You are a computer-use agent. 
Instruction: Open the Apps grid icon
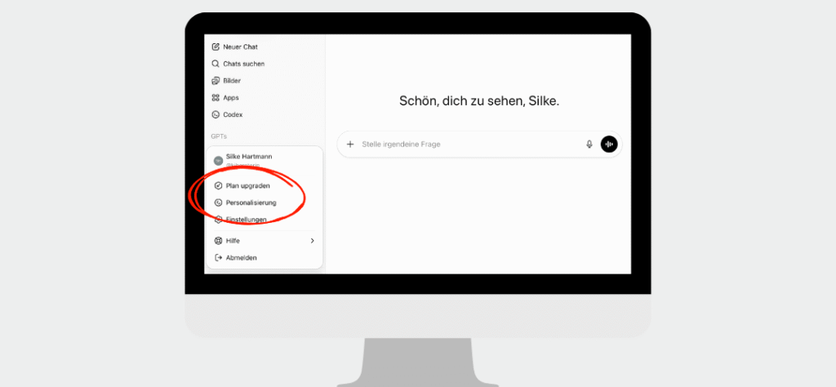coord(216,98)
